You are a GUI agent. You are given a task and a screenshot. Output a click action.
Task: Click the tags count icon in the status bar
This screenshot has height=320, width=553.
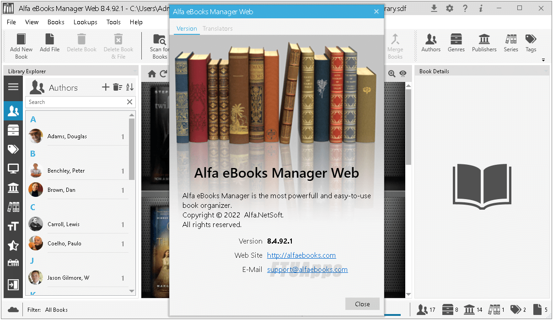pyautogui.click(x=515, y=309)
